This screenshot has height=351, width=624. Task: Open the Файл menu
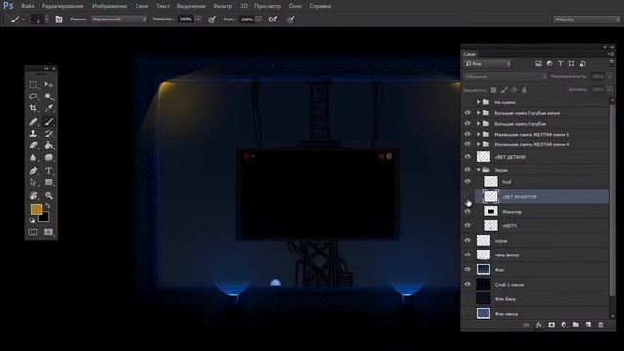(27, 6)
